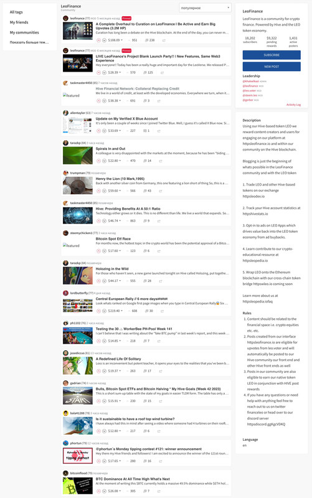Open Testing the 30 WorkerBee PH-Pool title
312x498 pixels.
click(134, 329)
